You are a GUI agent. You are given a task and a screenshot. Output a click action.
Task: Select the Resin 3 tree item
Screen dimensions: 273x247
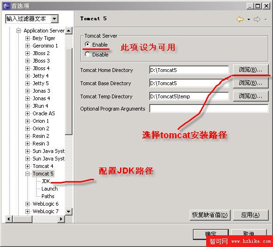click(x=41, y=143)
